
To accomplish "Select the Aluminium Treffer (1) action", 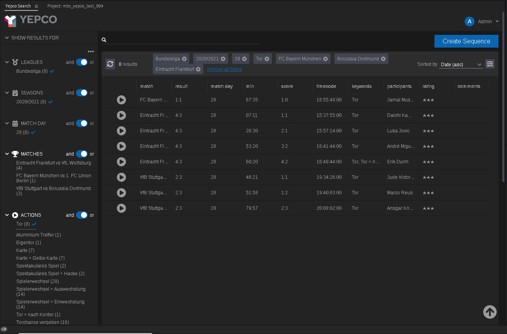I will pyautogui.click(x=38, y=235).
